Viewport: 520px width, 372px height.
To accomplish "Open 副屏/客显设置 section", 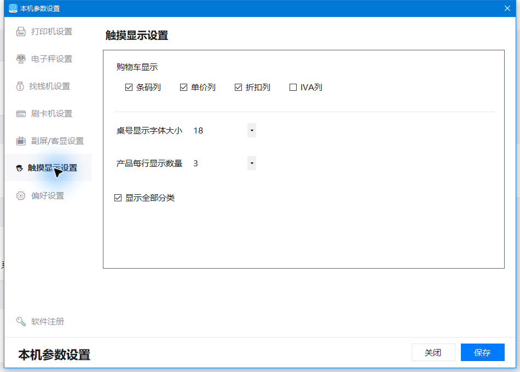I will click(x=48, y=141).
